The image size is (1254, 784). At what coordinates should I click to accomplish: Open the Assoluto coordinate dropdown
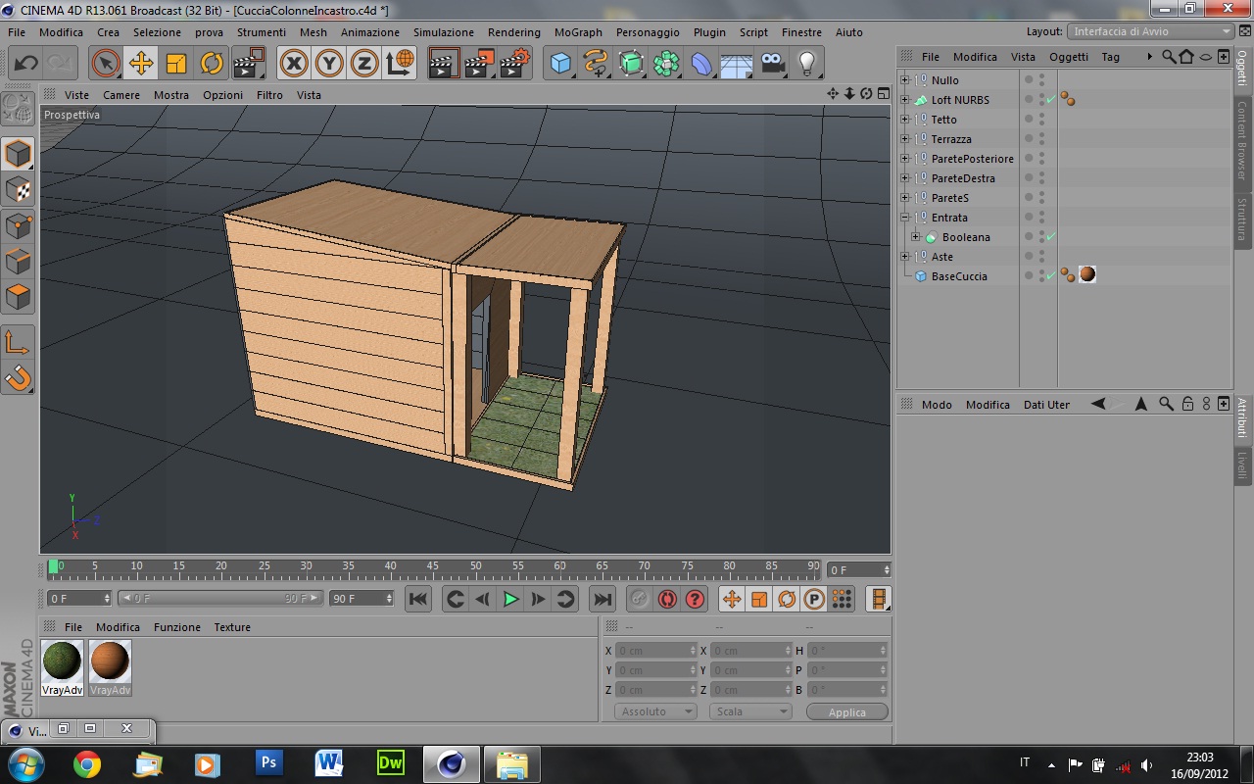click(x=654, y=711)
